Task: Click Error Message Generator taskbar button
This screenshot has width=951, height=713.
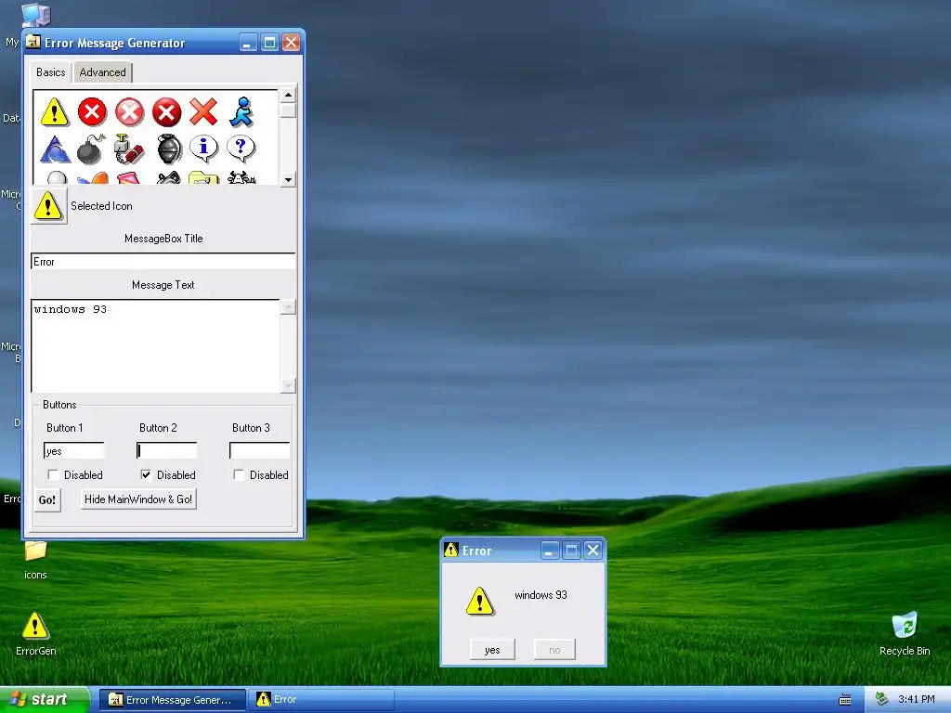Action: tap(173, 700)
